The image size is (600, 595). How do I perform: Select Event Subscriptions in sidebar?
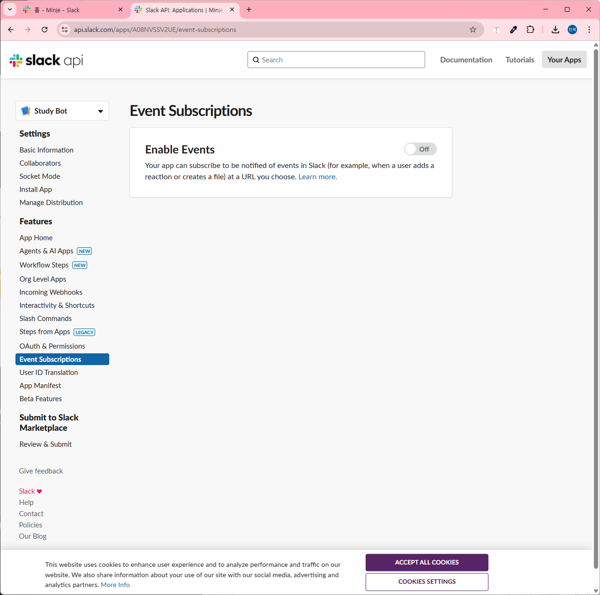(x=62, y=359)
